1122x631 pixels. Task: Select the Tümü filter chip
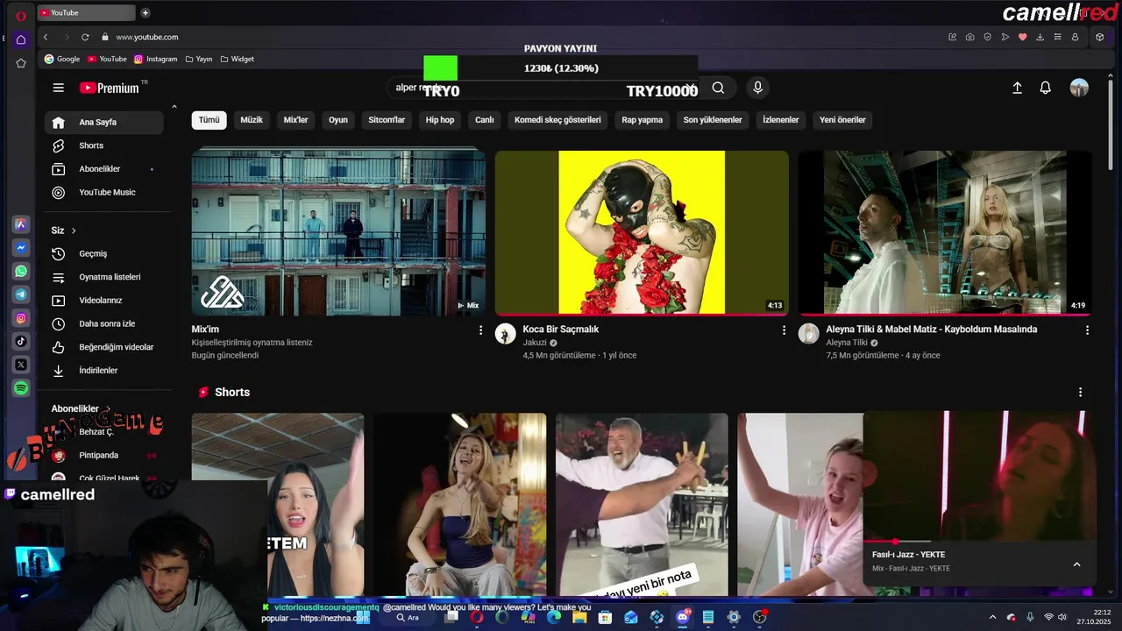point(209,120)
